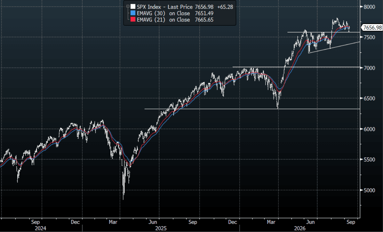Screen dimensions: 383x232
Task: Click the Mar 2025 month label on the date axis
Action: (113, 222)
